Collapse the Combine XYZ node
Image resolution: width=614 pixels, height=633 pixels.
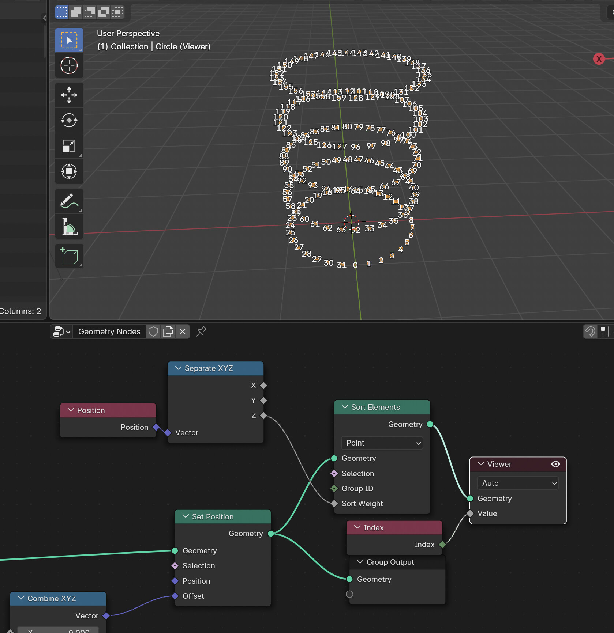click(21, 598)
